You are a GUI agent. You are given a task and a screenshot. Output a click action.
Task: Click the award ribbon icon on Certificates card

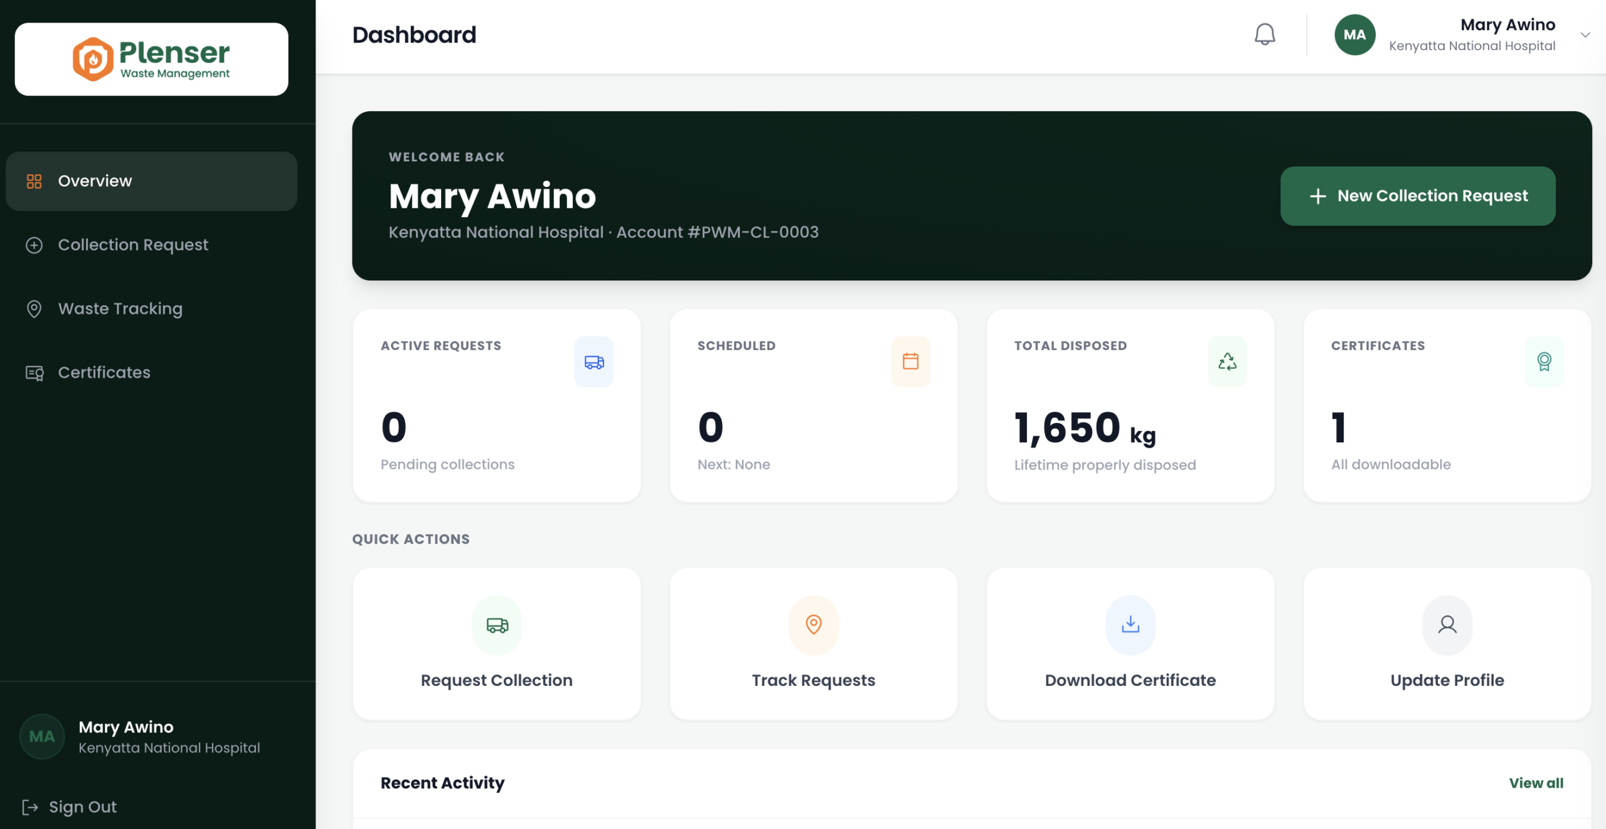point(1544,361)
